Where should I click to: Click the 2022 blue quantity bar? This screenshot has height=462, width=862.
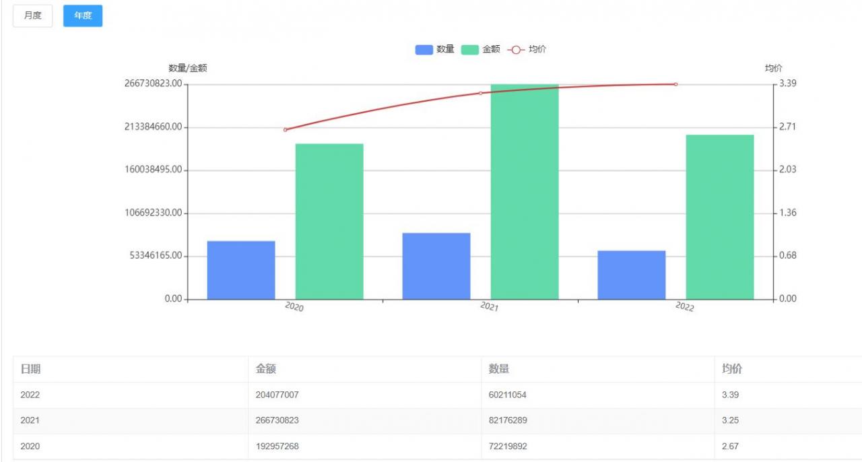pyautogui.click(x=632, y=275)
